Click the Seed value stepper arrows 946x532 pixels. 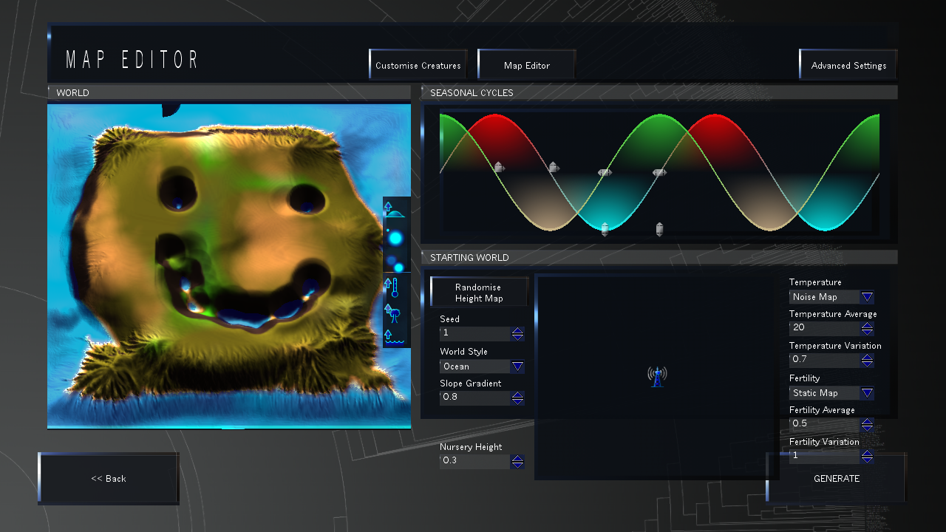tap(517, 333)
